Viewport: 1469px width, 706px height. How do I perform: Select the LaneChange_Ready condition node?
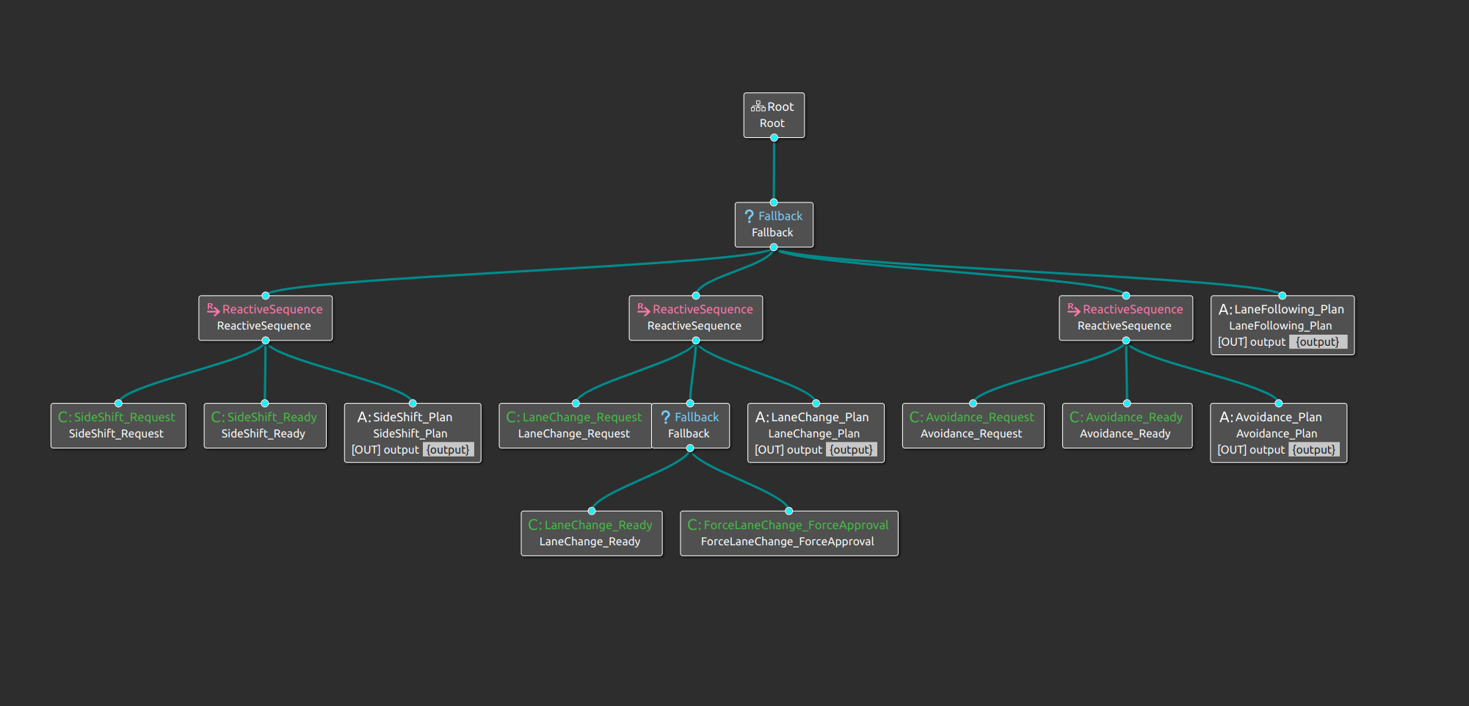(x=592, y=533)
